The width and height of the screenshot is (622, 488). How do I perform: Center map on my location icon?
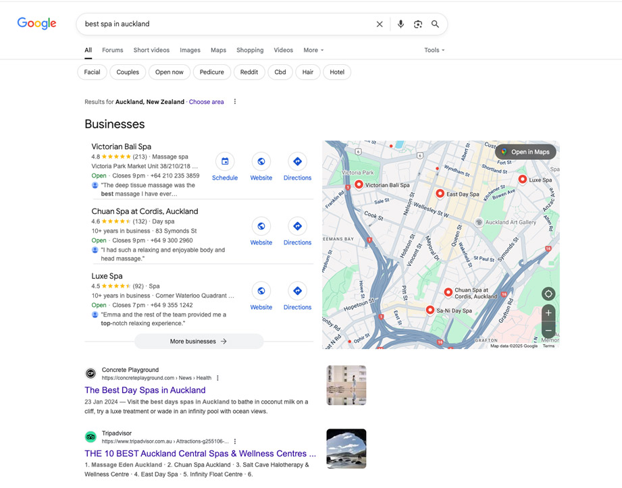(548, 294)
